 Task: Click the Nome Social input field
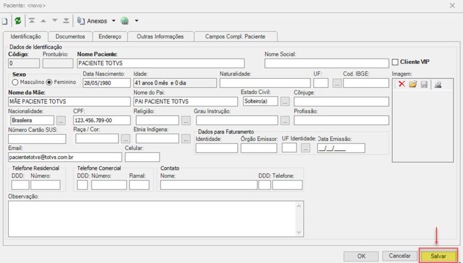point(327,63)
